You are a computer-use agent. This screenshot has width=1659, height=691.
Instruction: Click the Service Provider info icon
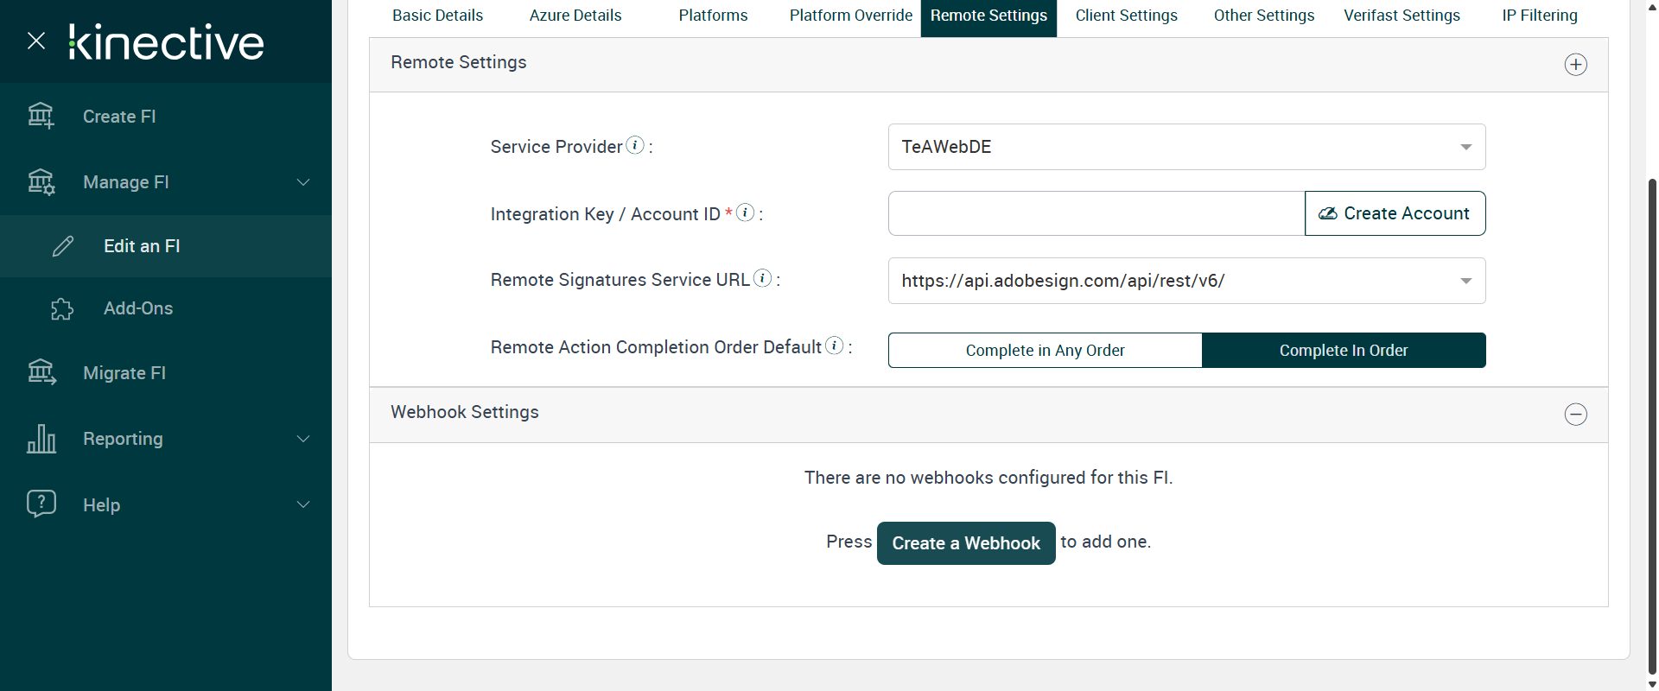click(635, 145)
